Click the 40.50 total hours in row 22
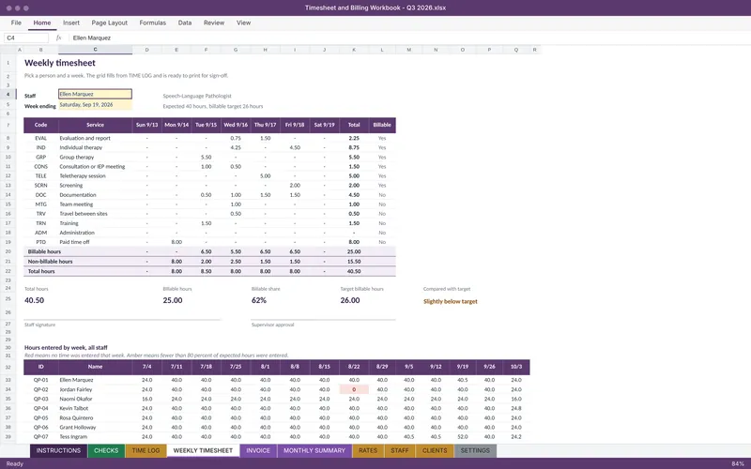Viewport: 751px width, 469px height. click(x=354, y=271)
